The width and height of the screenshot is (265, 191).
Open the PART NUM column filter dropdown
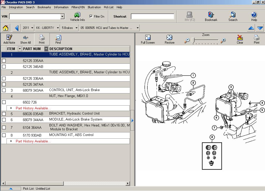46,49
